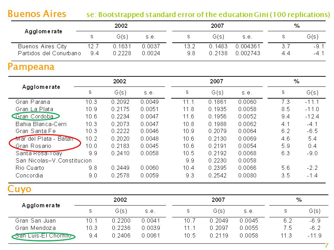Click Gran Santa Fe 2002 Gini 0.2222
The width and height of the screenshot is (334, 250).
coord(120,131)
